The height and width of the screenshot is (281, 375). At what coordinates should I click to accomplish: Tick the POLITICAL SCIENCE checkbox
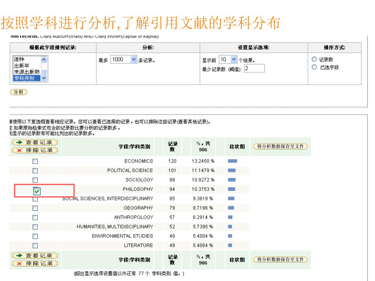point(36,171)
